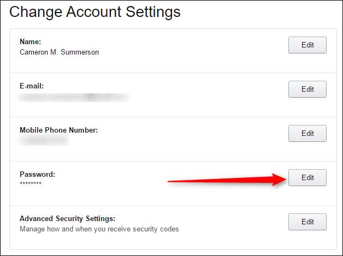Viewport: 343px width, 256px height.
Task: Click the blurred phone number value
Action: (x=44, y=140)
